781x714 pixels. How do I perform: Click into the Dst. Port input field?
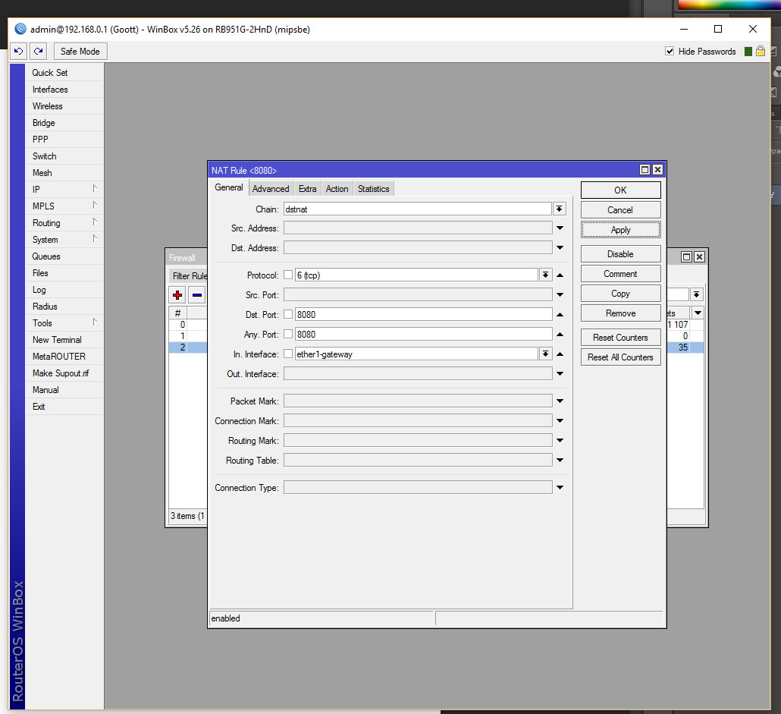[x=423, y=314]
